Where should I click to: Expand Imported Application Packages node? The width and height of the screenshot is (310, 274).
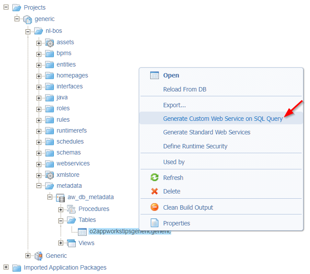coord(6,267)
